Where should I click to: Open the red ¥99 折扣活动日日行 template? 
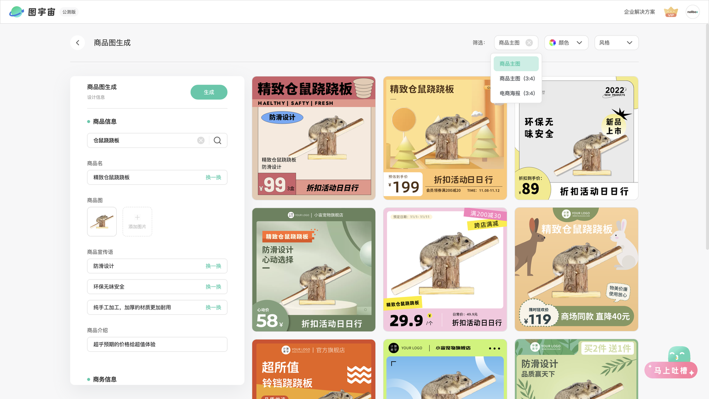point(314,138)
